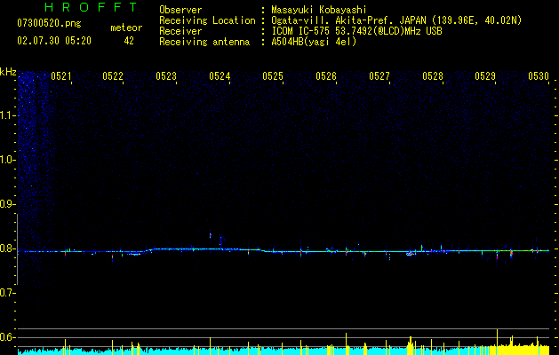Click the 0.8 kHz axis label
The image size is (559, 355).
point(8,248)
